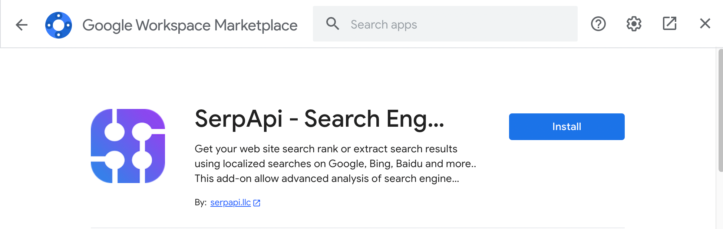The height and width of the screenshot is (229, 723).
Task: Go back using the left arrow
Action: pos(22,25)
